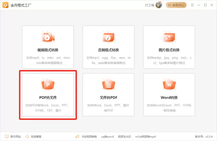Screen dimensions: 217x141
Task: Open the image format conversion picture icon
Action: pos(169,37)
